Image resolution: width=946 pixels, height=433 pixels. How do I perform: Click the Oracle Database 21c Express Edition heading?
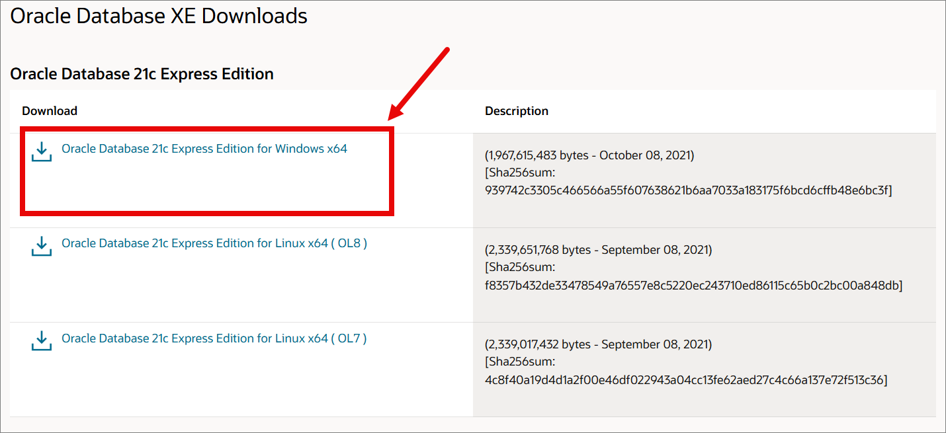142,73
